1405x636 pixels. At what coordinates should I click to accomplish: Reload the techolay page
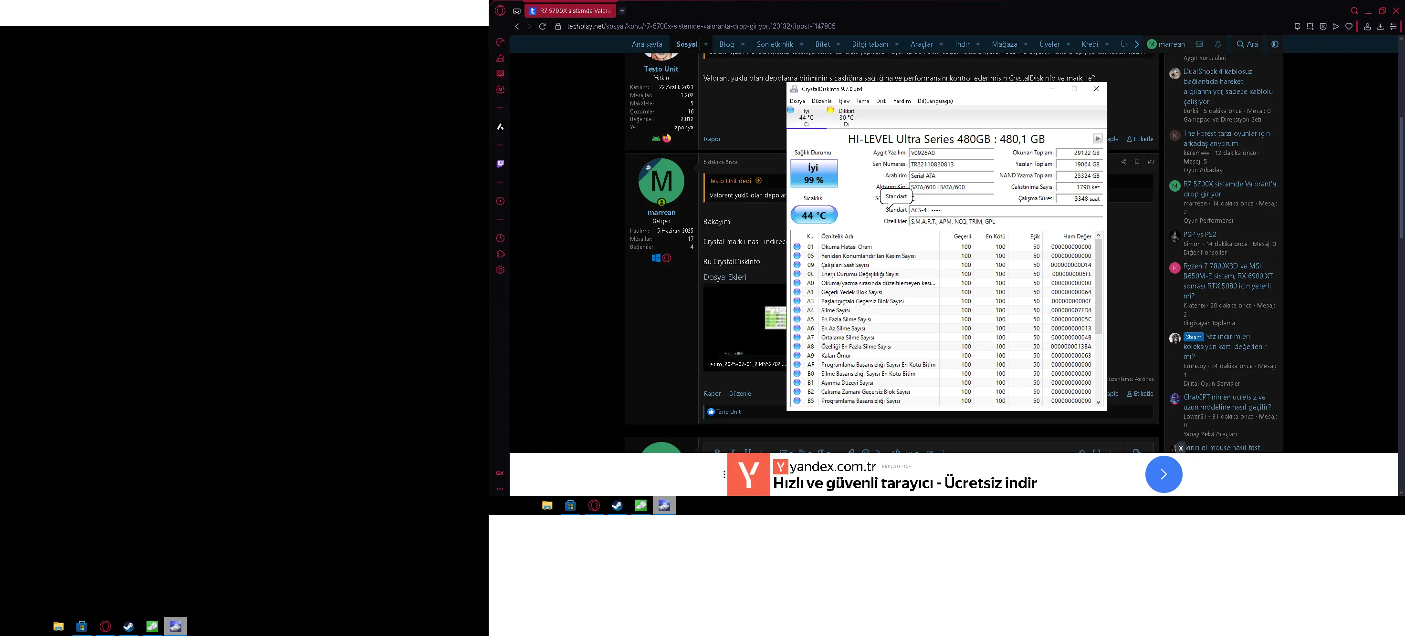pos(542,26)
